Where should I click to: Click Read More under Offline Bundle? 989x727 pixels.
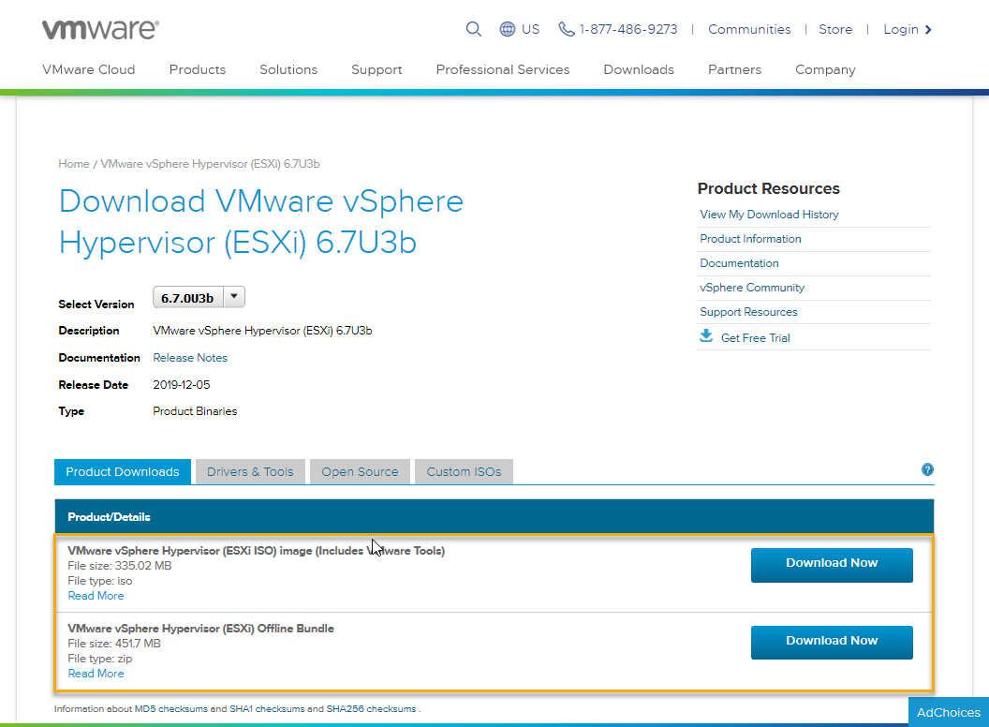96,674
